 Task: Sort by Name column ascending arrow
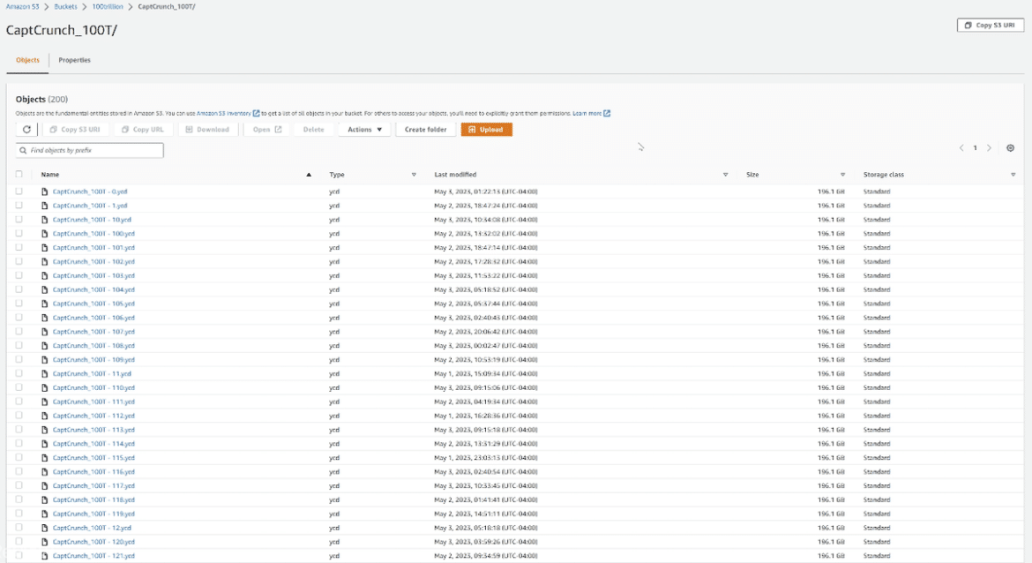pyautogui.click(x=309, y=175)
